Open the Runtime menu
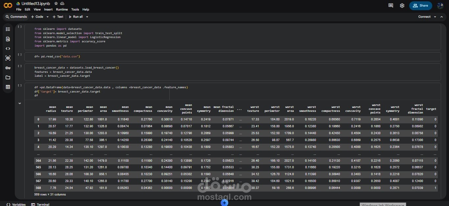The image size is (449, 206). [x=62, y=10]
